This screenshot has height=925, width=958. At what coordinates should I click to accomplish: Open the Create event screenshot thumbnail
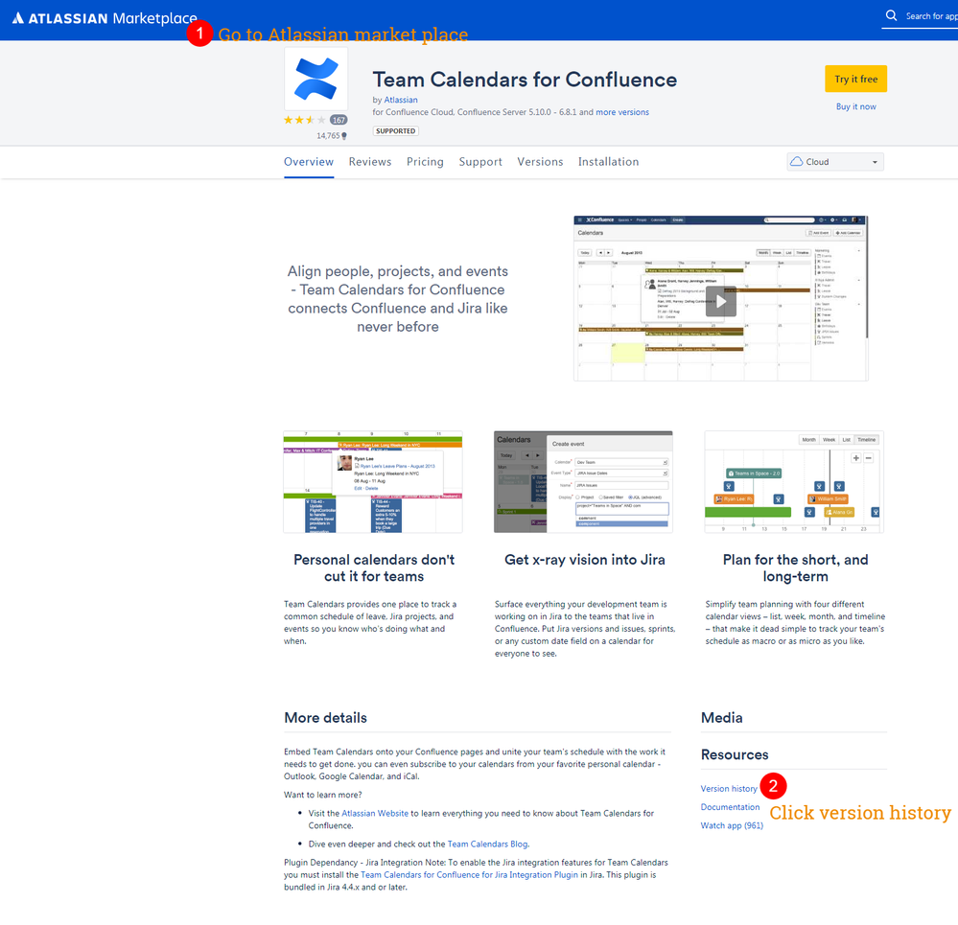(x=583, y=482)
